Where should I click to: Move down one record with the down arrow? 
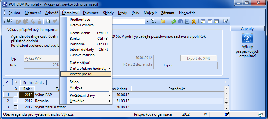point(226,98)
